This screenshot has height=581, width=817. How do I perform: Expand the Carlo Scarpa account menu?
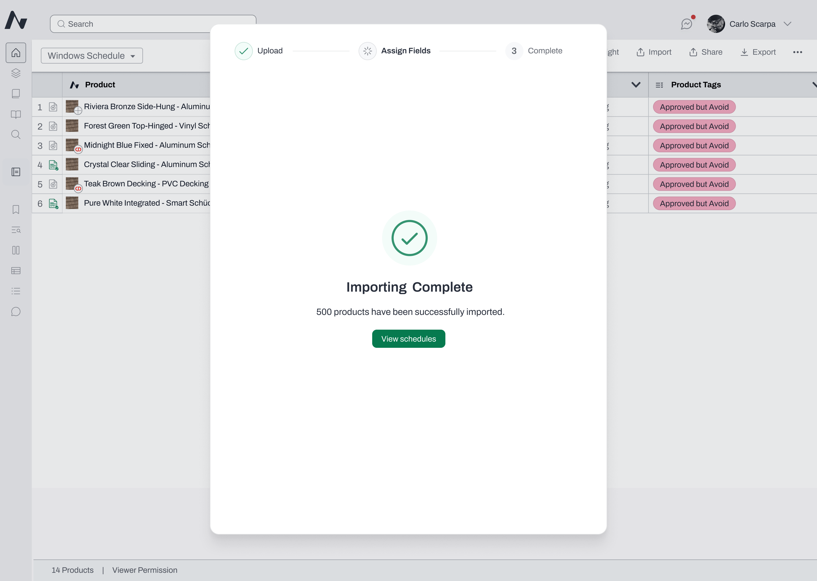787,24
